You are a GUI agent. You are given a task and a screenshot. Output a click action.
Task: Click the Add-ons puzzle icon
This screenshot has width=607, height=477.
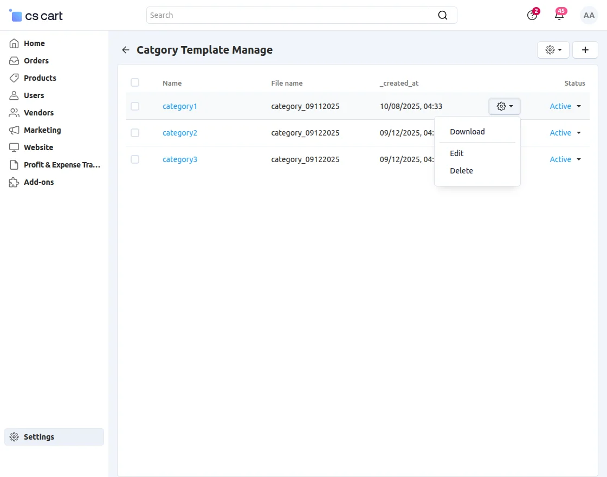(14, 182)
